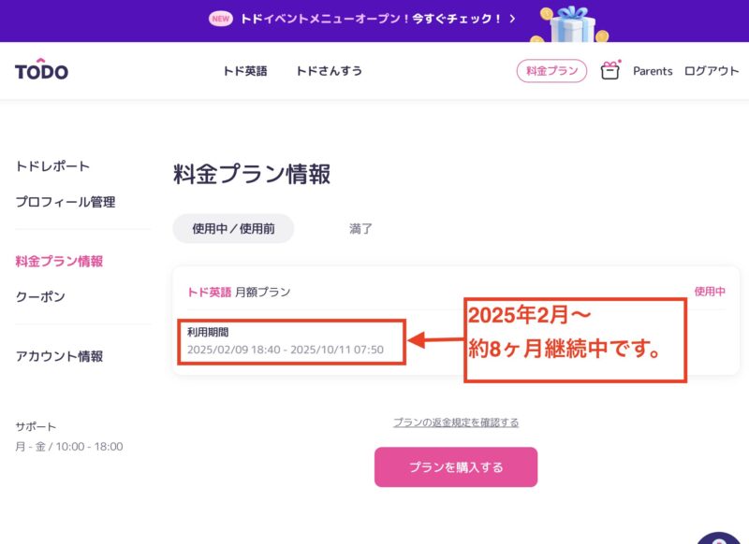Open the トドさんすう navigation item

click(x=329, y=71)
